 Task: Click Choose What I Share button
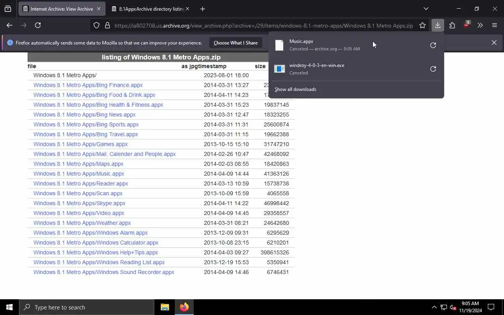click(x=235, y=43)
